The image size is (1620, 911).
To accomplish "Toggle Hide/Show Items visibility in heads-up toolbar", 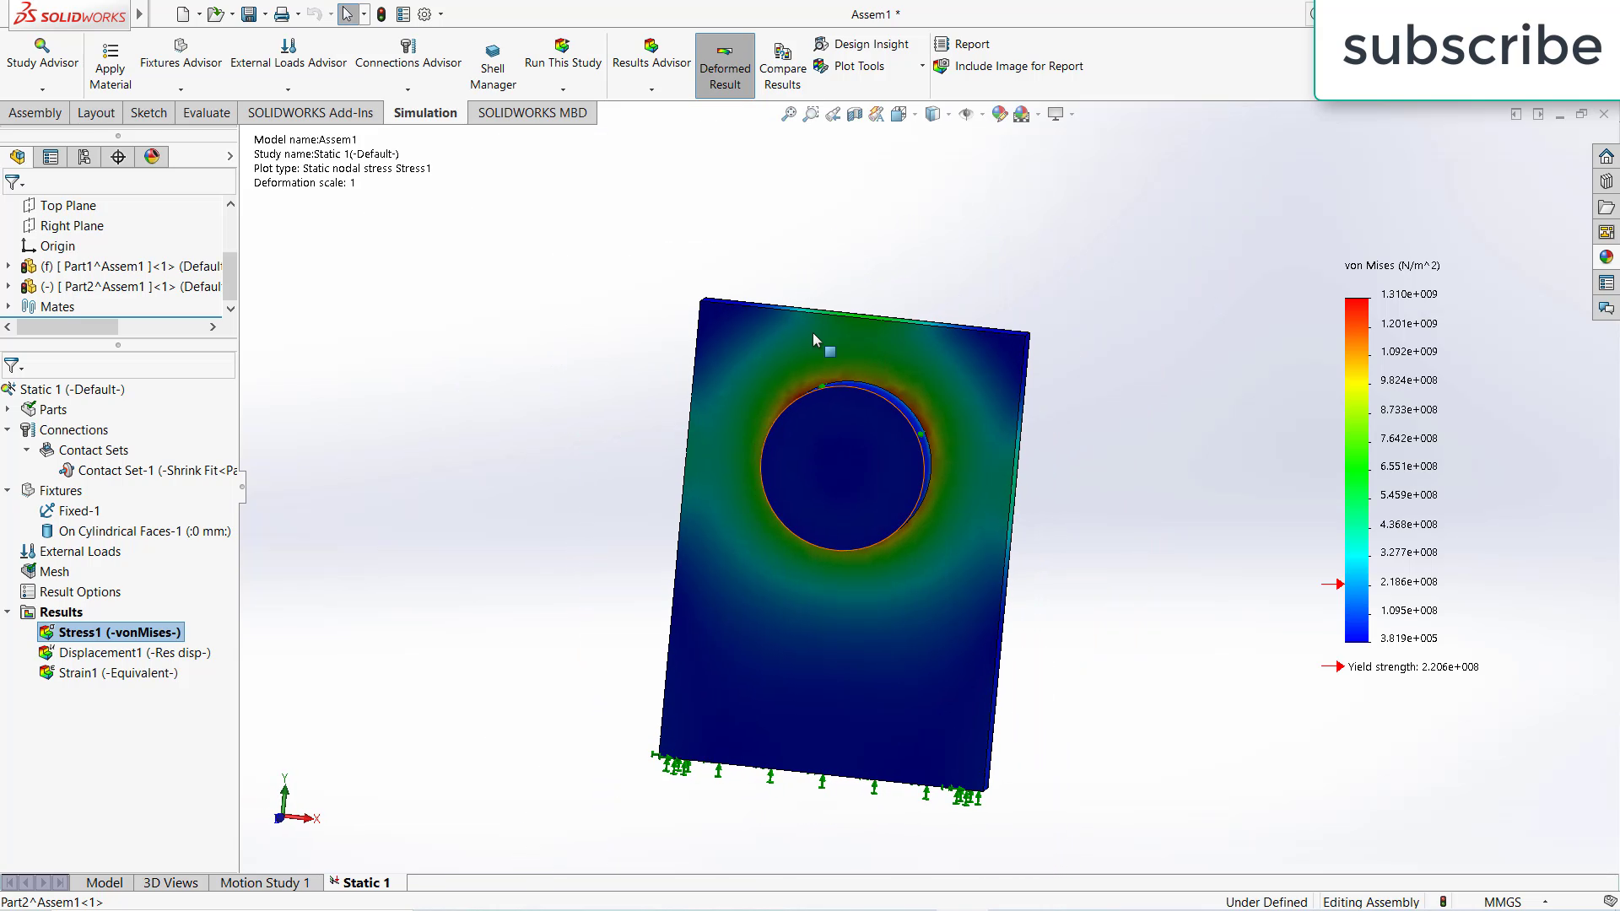I will point(968,114).
